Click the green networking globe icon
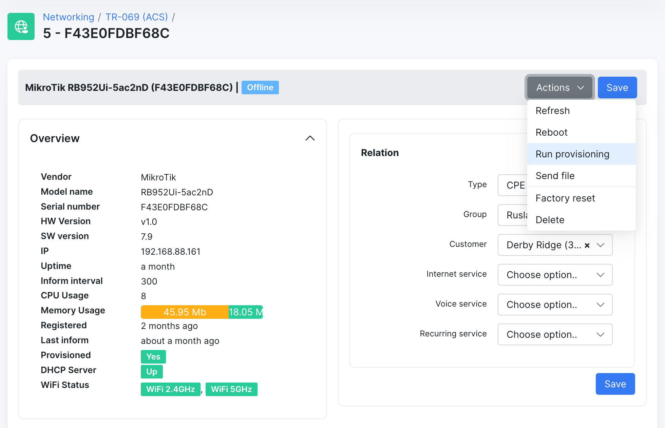Screen dimensions: 665x428 point(21,26)
